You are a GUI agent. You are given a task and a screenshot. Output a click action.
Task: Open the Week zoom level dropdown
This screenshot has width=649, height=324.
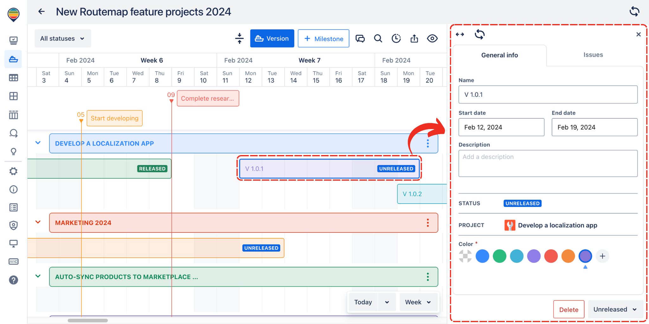pyautogui.click(x=418, y=302)
